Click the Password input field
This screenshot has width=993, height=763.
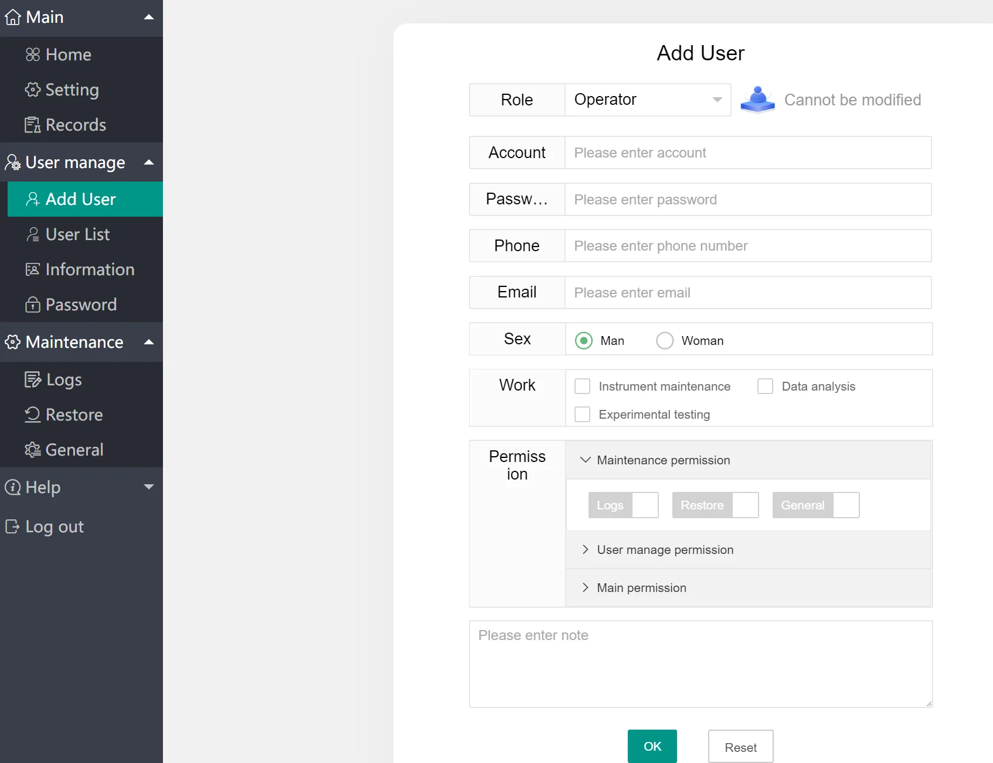point(748,200)
